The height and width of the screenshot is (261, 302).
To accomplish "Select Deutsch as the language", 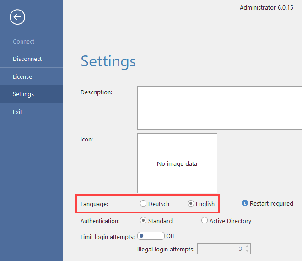I will [x=144, y=204].
